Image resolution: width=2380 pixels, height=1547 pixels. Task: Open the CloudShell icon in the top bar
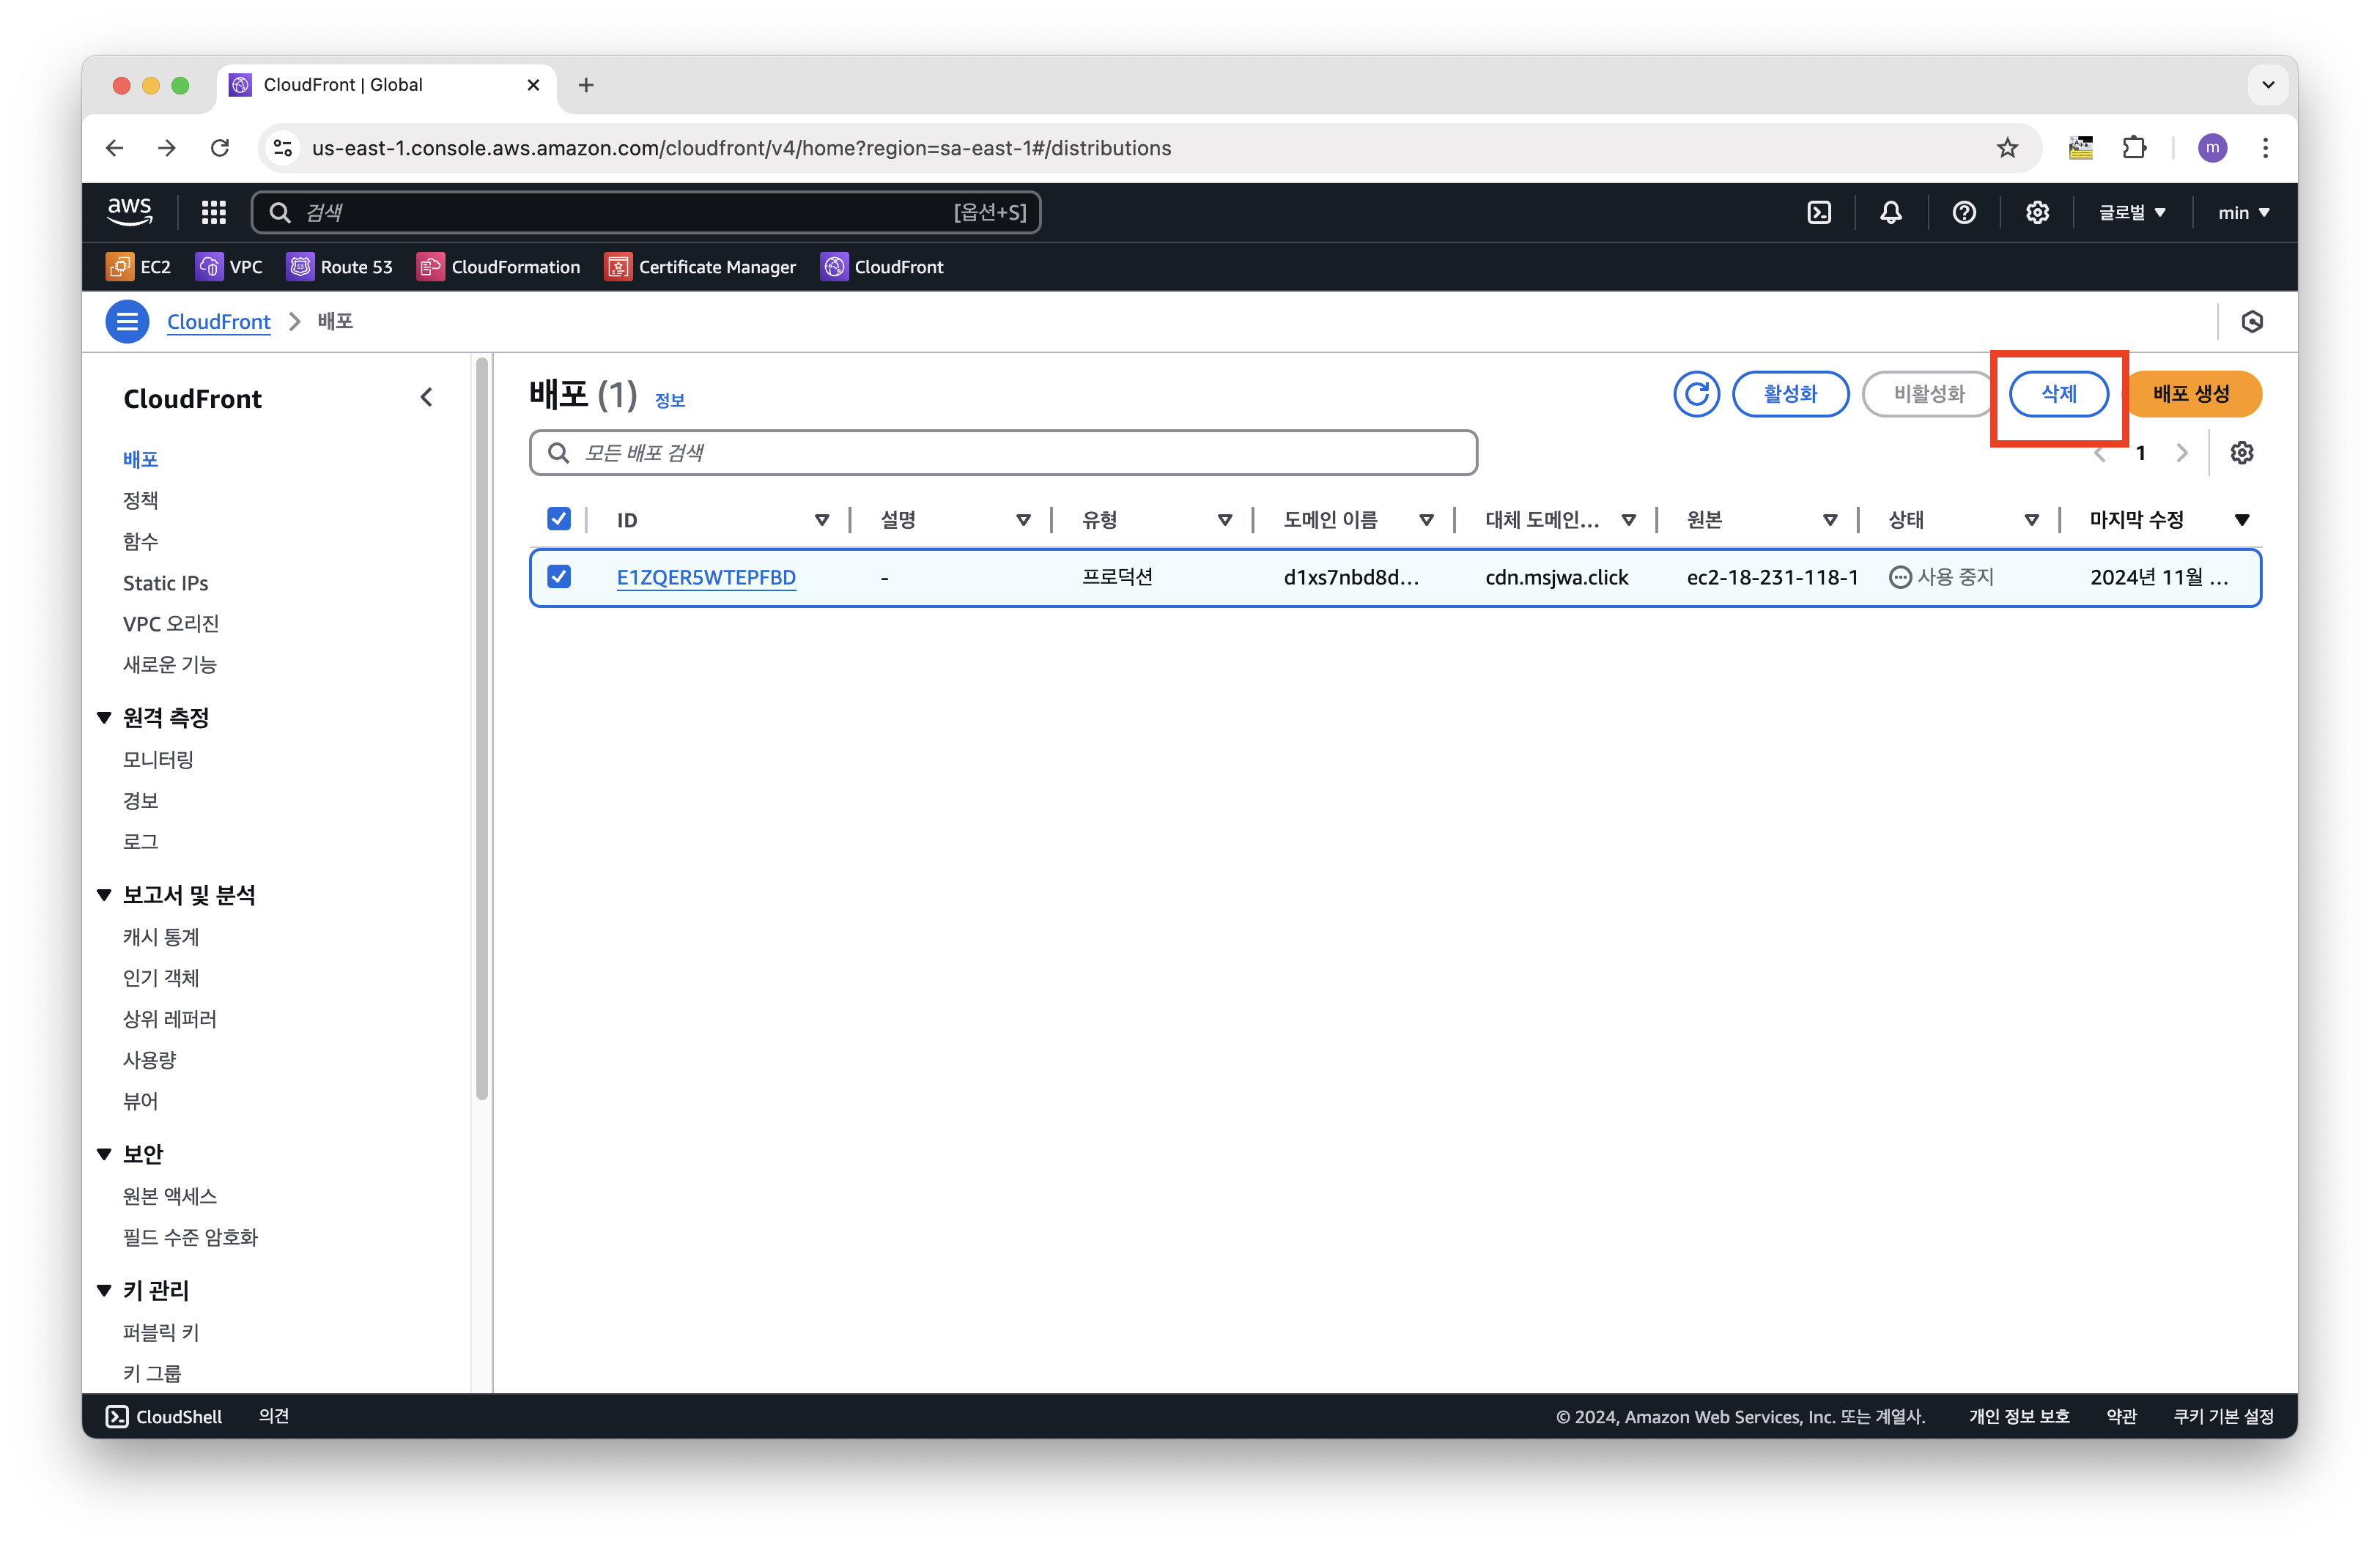pos(1819,213)
